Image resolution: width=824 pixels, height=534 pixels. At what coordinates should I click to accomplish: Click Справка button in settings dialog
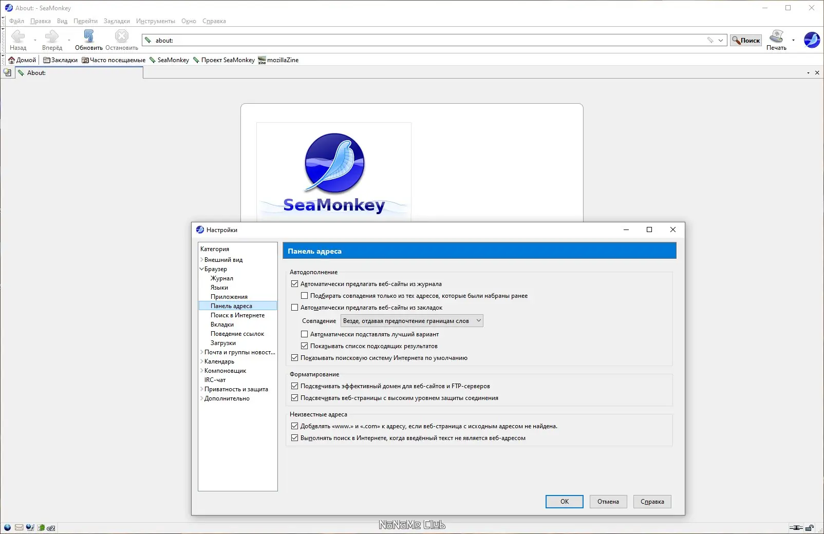coord(652,502)
